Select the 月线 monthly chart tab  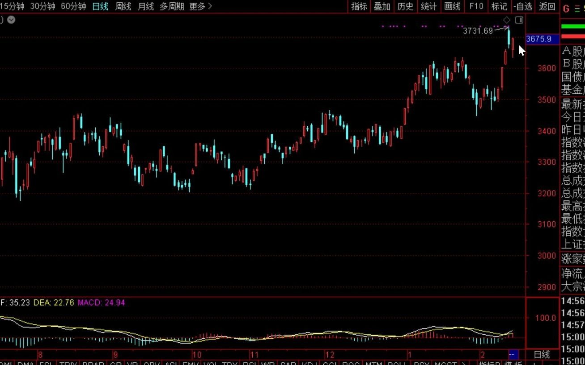[145, 6]
